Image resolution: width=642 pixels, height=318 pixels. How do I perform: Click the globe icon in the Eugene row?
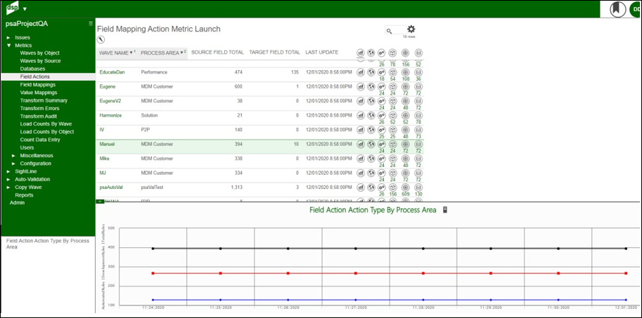(x=371, y=86)
